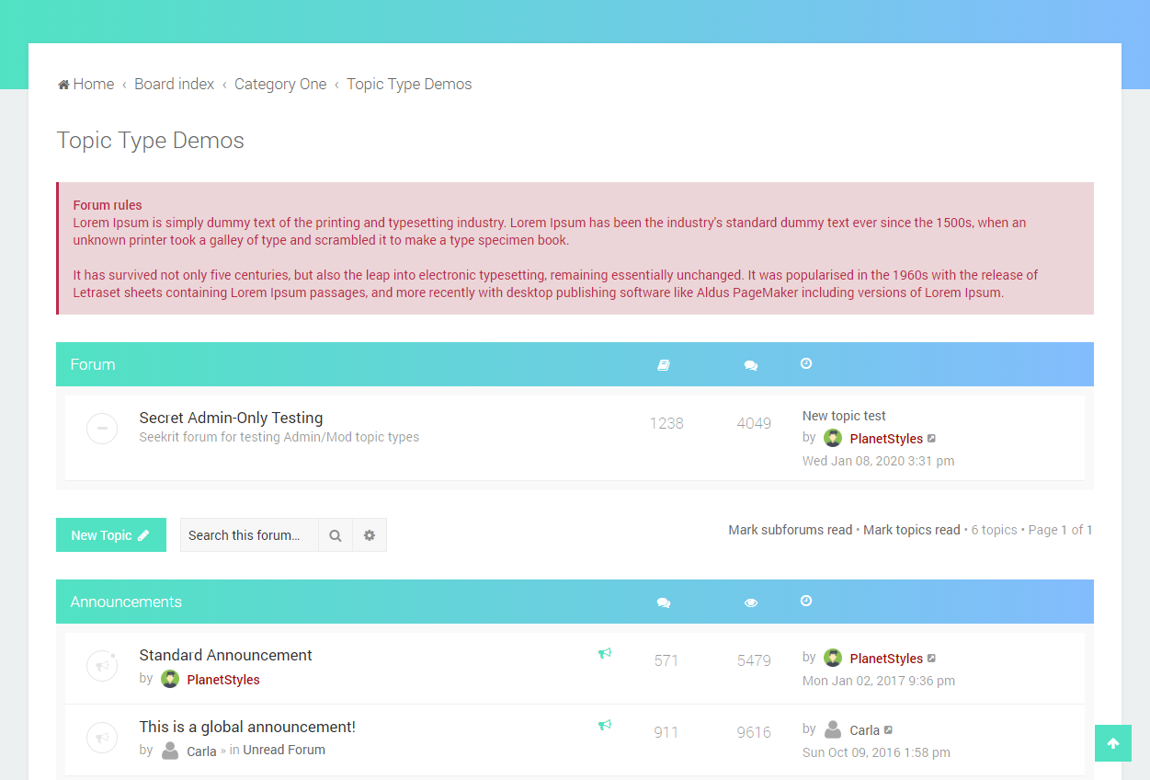The height and width of the screenshot is (780, 1150).
Task: Open Category One breadcrumb link
Action: click(x=280, y=85)
